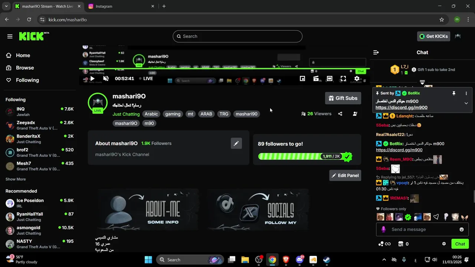Open NA5TY recommended channel

click(39, 244)
